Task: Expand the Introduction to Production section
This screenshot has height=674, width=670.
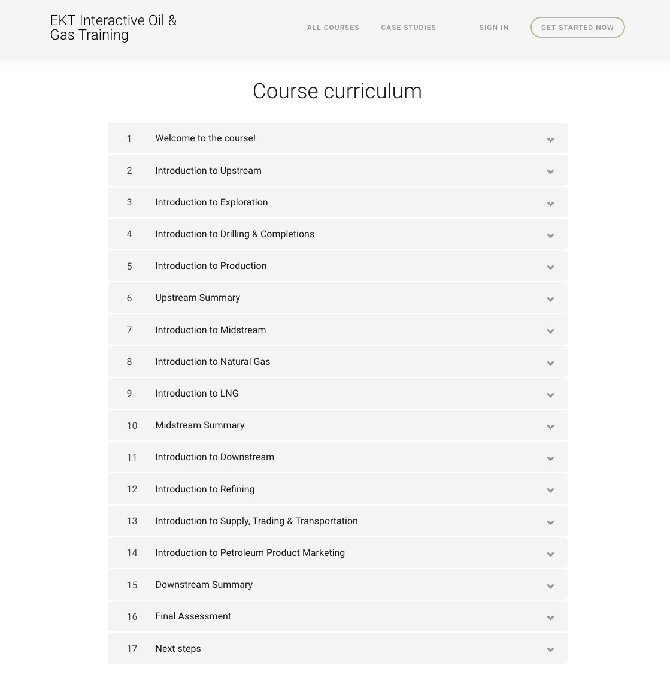Action: pos(550,267)
